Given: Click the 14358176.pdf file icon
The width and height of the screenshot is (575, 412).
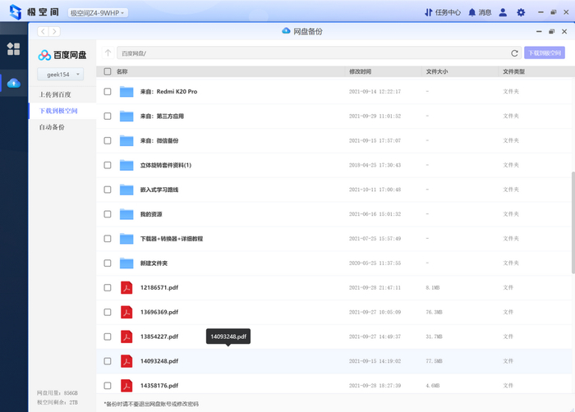Looking at the screenshot, I should point(126,386).
